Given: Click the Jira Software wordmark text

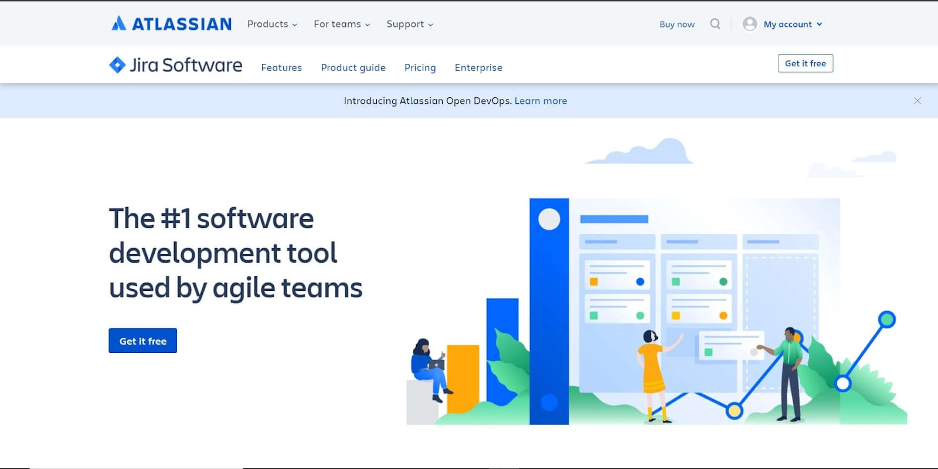Looking at the screenshot, I should click(186, 65).
